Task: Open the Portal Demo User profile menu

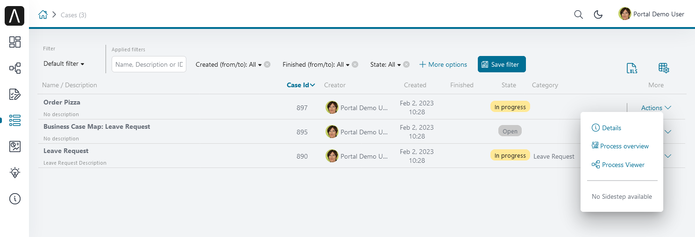Action: (652, 14)
